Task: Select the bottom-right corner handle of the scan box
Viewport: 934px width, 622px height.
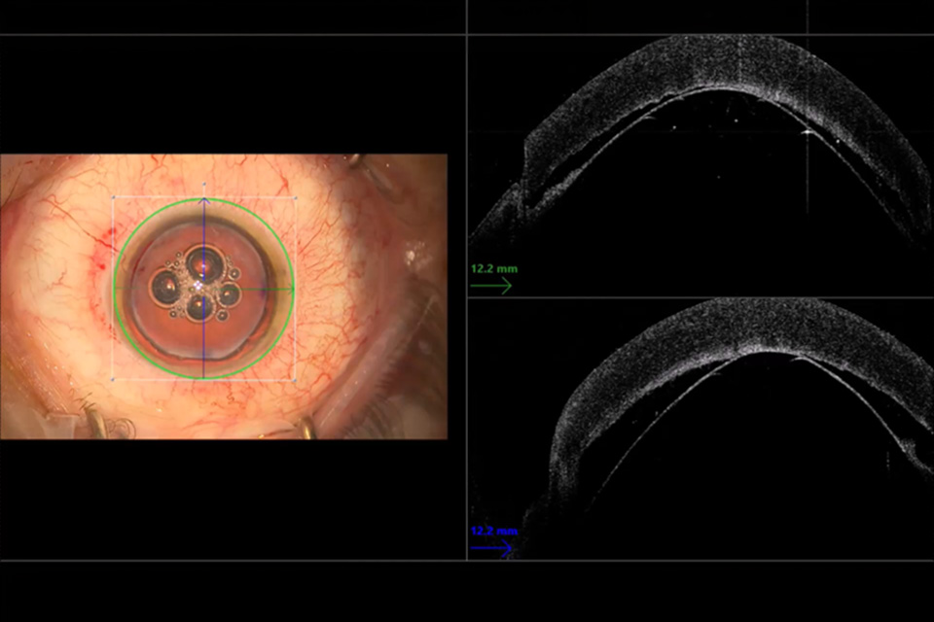Action: point(295,380)
